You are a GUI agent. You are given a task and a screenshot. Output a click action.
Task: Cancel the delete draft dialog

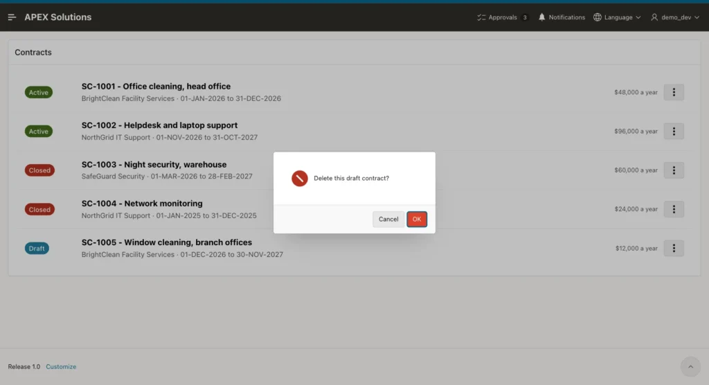388,219
